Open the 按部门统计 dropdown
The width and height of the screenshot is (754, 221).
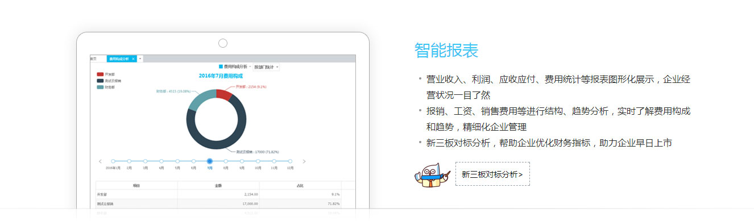267,67
